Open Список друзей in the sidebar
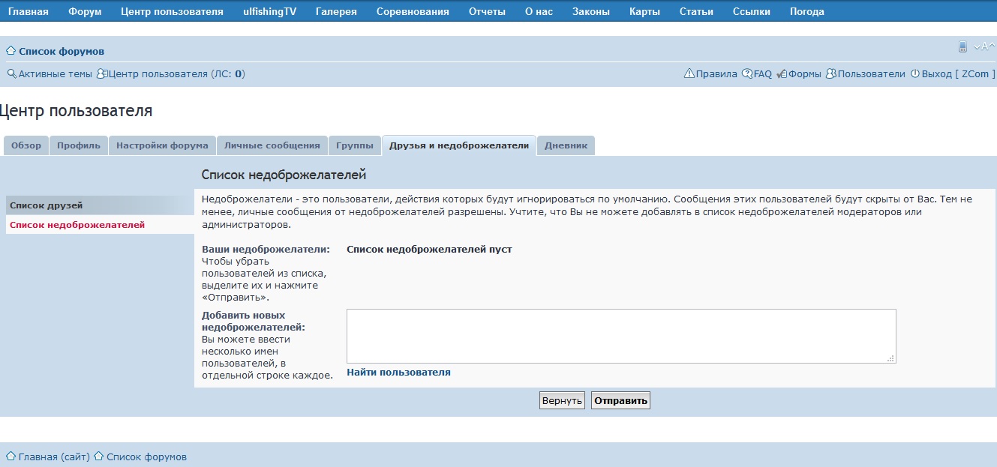 (x=100, y=205)
